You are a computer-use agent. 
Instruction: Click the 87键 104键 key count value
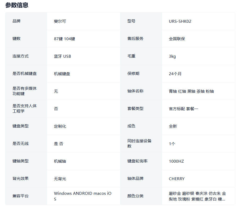tap(64, 39)
